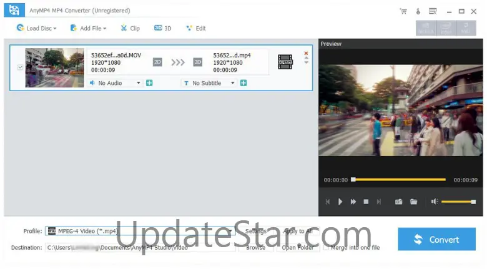Open the snapshot folder icon
487x269 pixels.
(x=413, y=202)
